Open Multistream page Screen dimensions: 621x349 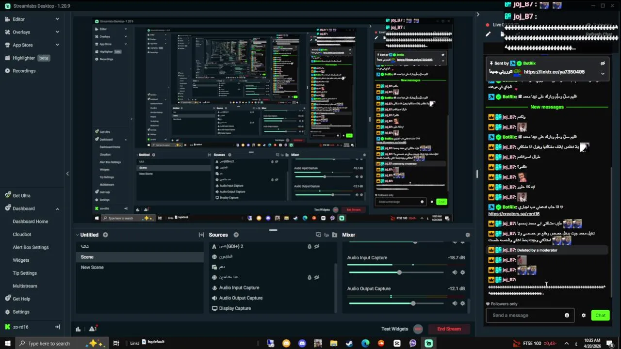(x=25, y=286)
